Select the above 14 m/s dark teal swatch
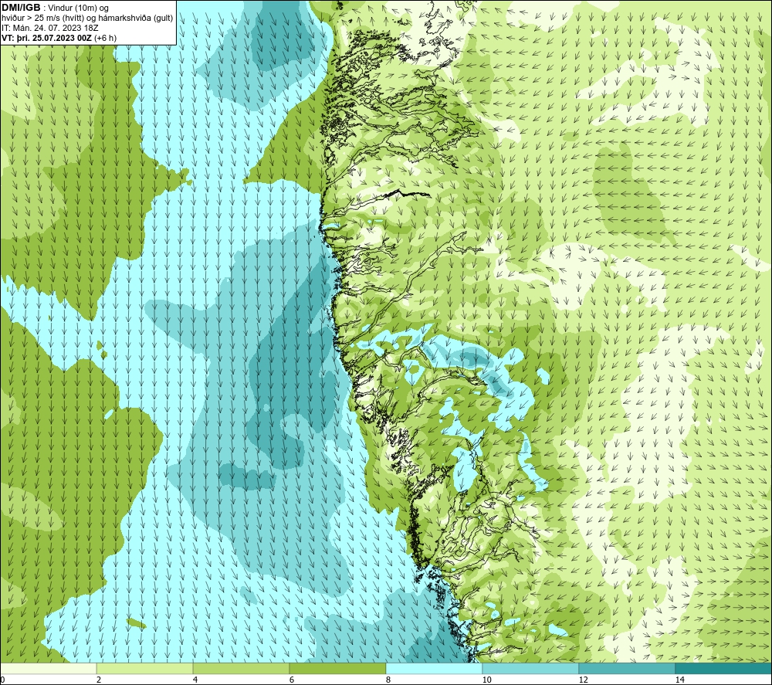Screen dimensions: 772x685 tap(723, 668)
